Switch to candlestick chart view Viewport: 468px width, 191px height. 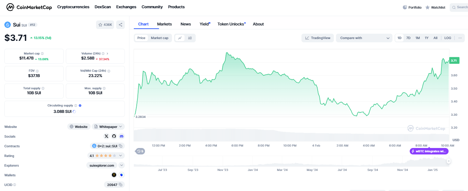pos(190,38)
